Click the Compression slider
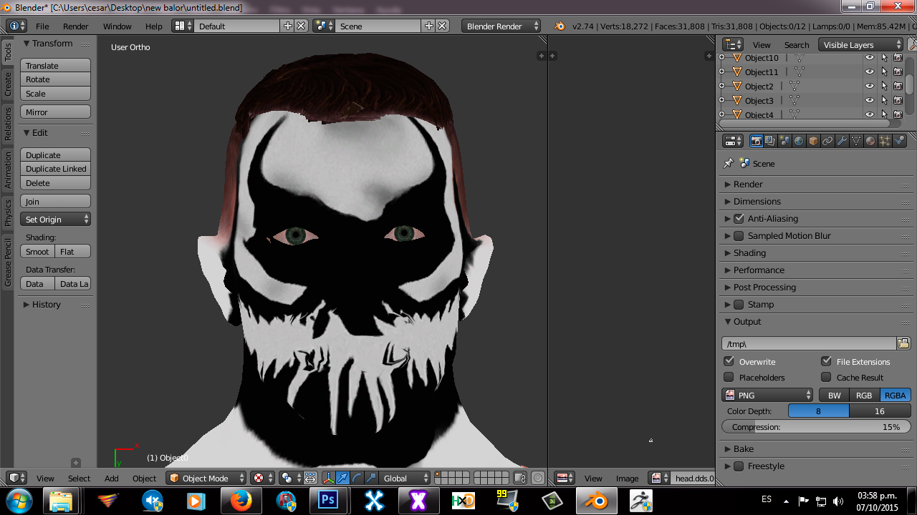This screenshot has height=515, width=917. [x=817, y=426]
